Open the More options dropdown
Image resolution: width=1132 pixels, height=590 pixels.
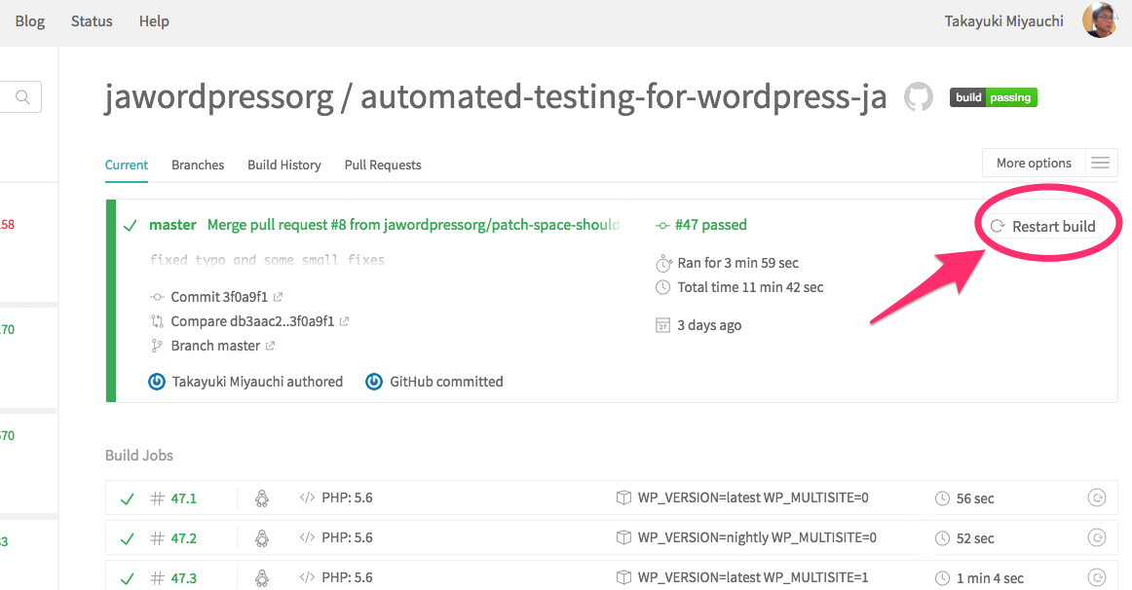[1034, 163]
